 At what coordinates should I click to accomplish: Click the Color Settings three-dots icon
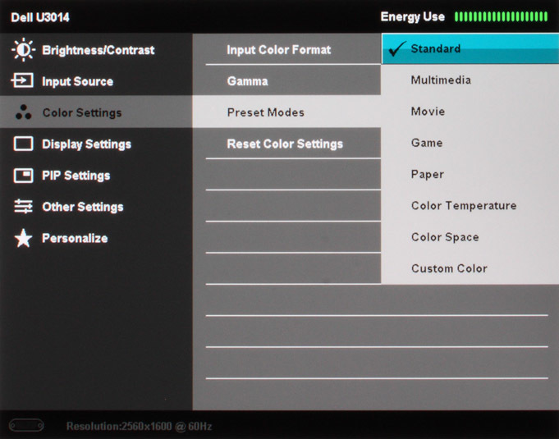24,112
